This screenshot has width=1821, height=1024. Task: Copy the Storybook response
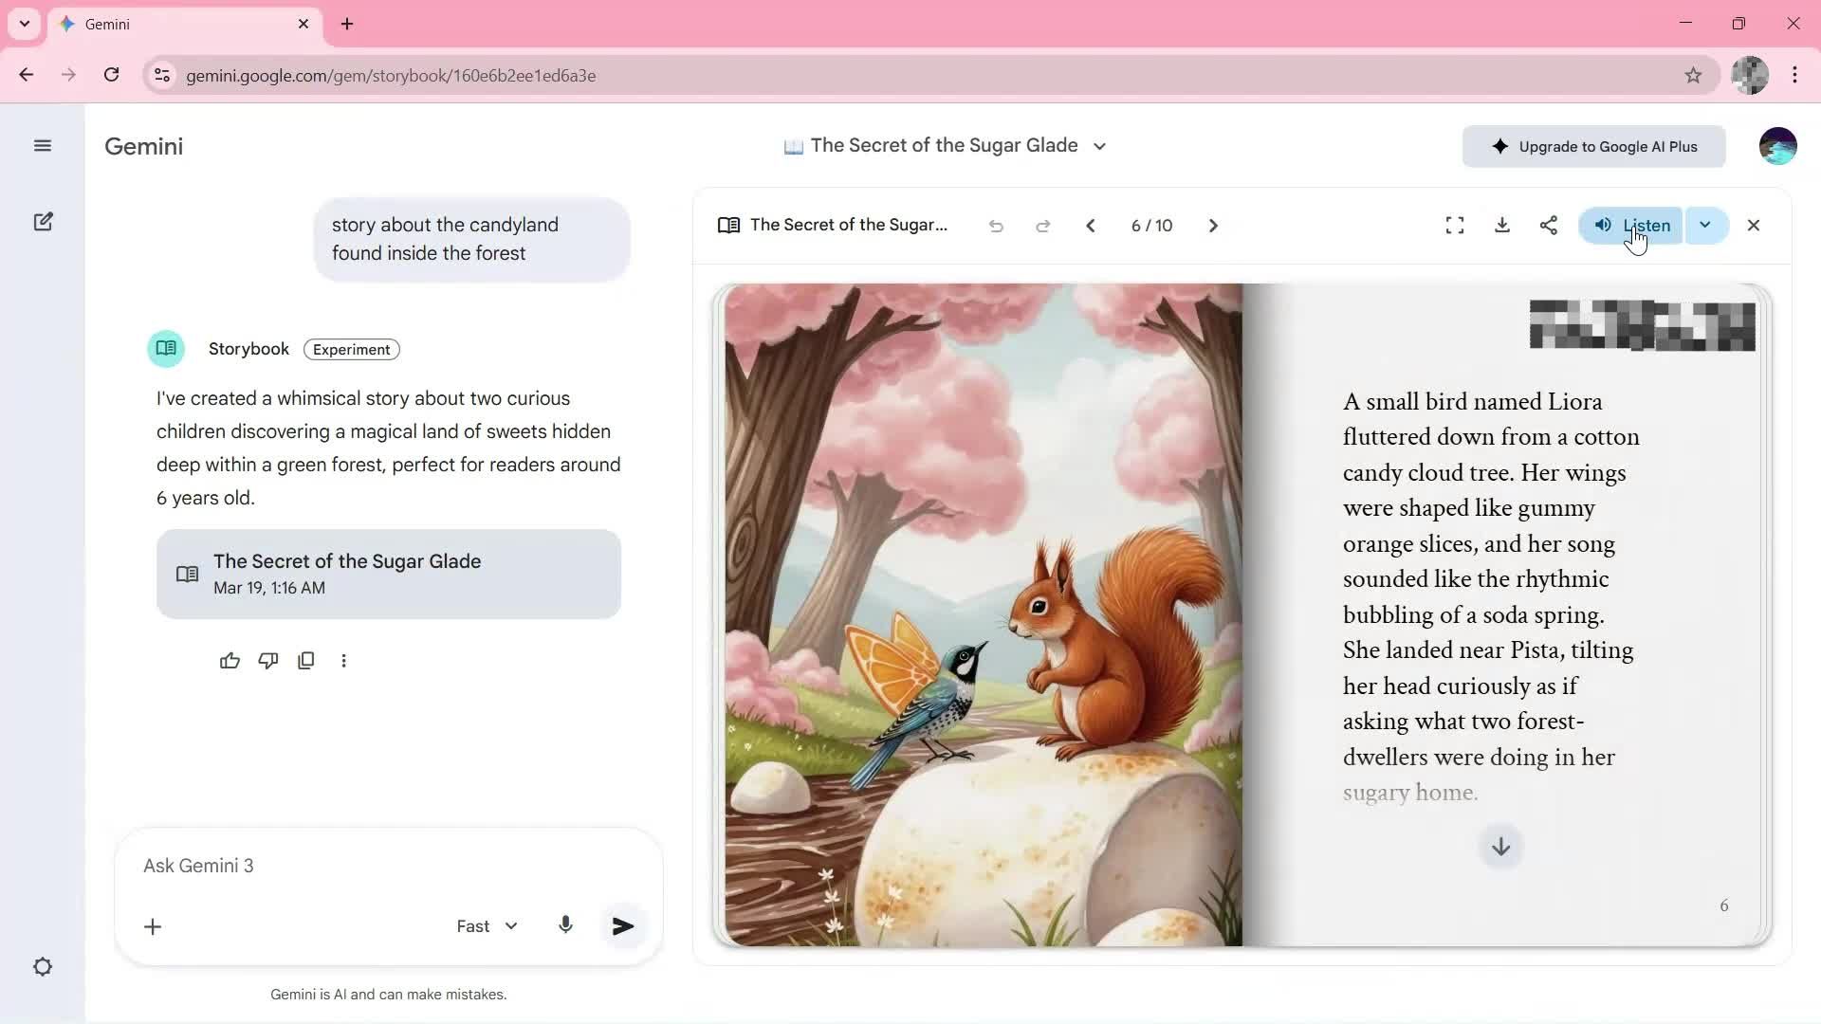click(x=305, y=661)
